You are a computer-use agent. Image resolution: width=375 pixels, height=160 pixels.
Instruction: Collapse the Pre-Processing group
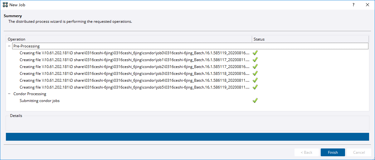pos(9,46)
